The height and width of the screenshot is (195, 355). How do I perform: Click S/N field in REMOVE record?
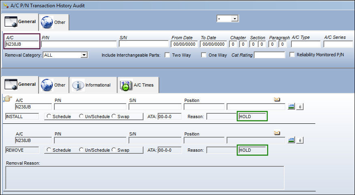point(155,140)
